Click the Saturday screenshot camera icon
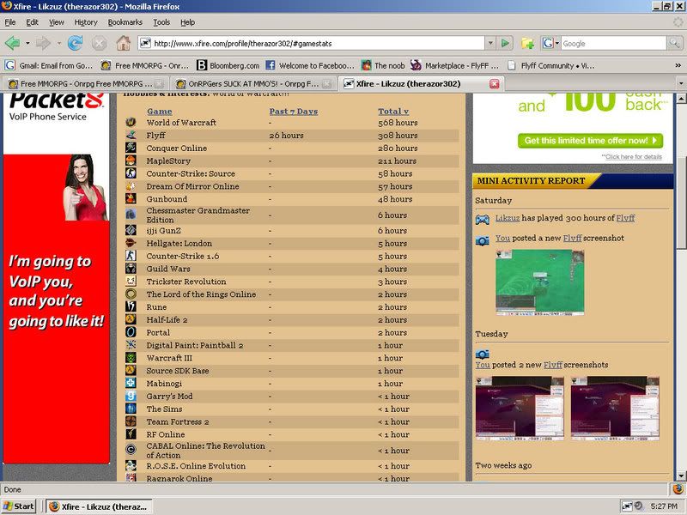This screenshot has height=515, width=687. point(483,240)
